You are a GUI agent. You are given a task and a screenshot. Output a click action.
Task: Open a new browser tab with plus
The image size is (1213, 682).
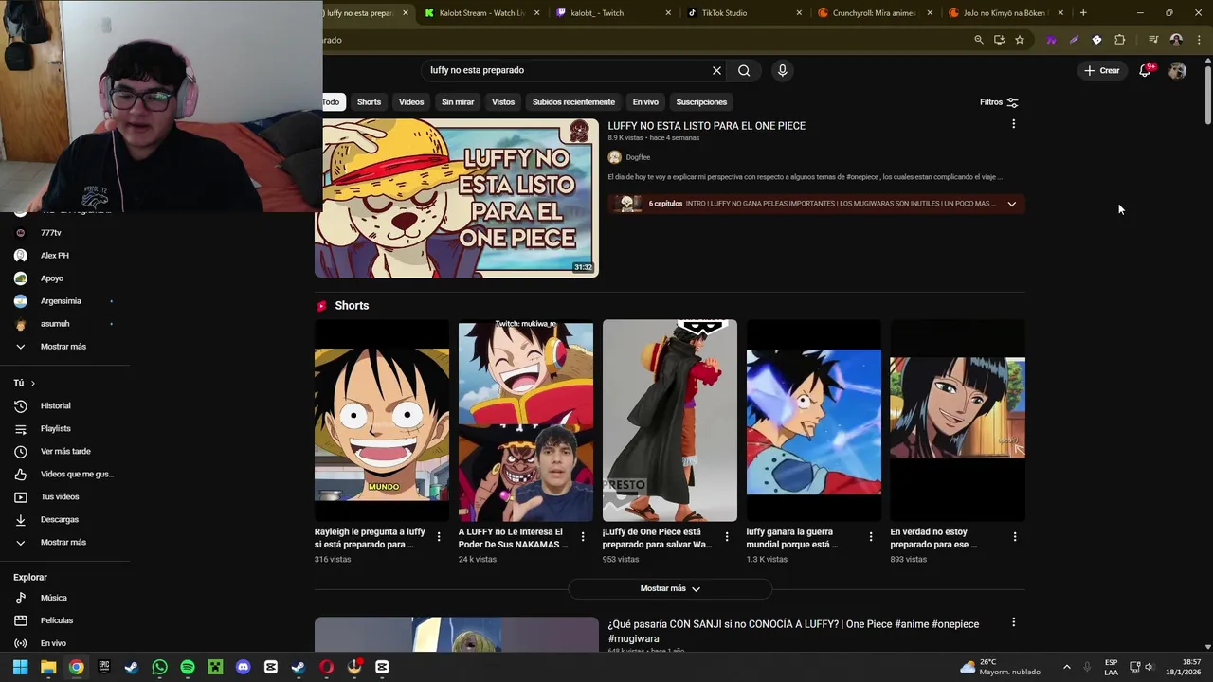1083,13
